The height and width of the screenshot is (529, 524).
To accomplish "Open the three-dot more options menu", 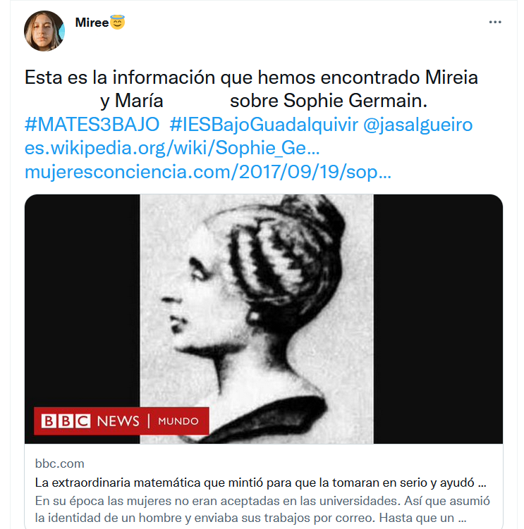I will point(495,22).
